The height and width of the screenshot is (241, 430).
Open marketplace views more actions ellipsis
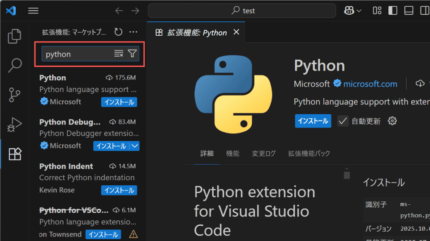[x=133, y=32]
